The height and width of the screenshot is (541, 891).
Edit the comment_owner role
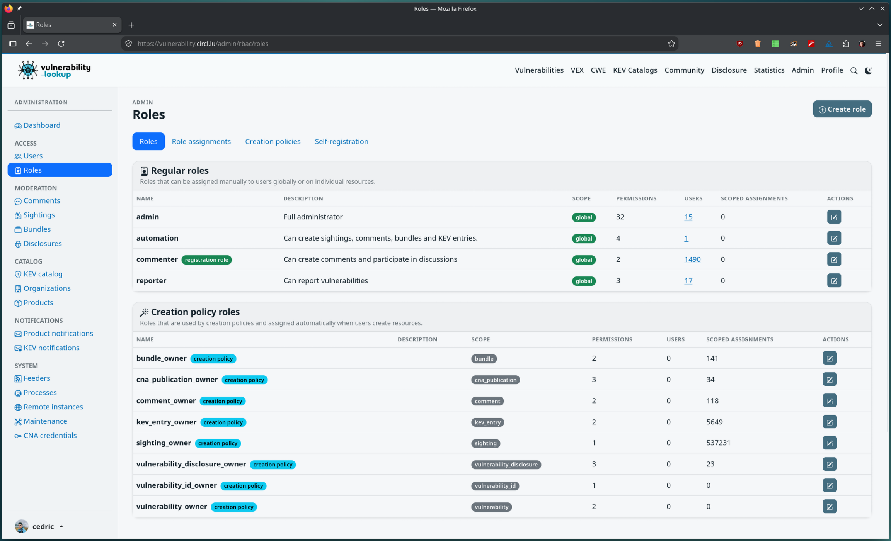coord(830,401)
